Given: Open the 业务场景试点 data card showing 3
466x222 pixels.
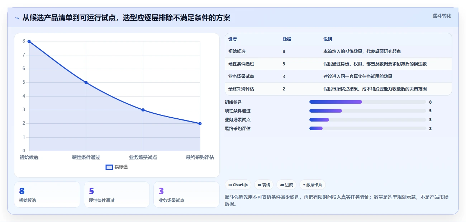Looking at the screenshot, I should [186, 194].
